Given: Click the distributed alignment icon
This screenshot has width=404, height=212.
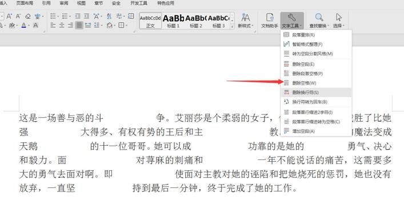Looking at the screenshot, I should coord(88,25).
